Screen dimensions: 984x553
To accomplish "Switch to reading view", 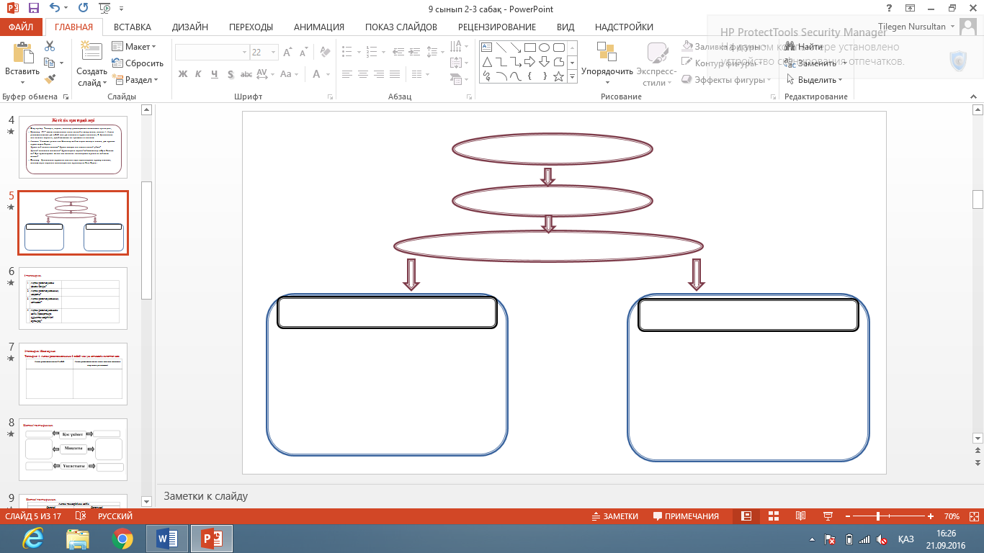I will pos(800,516).
